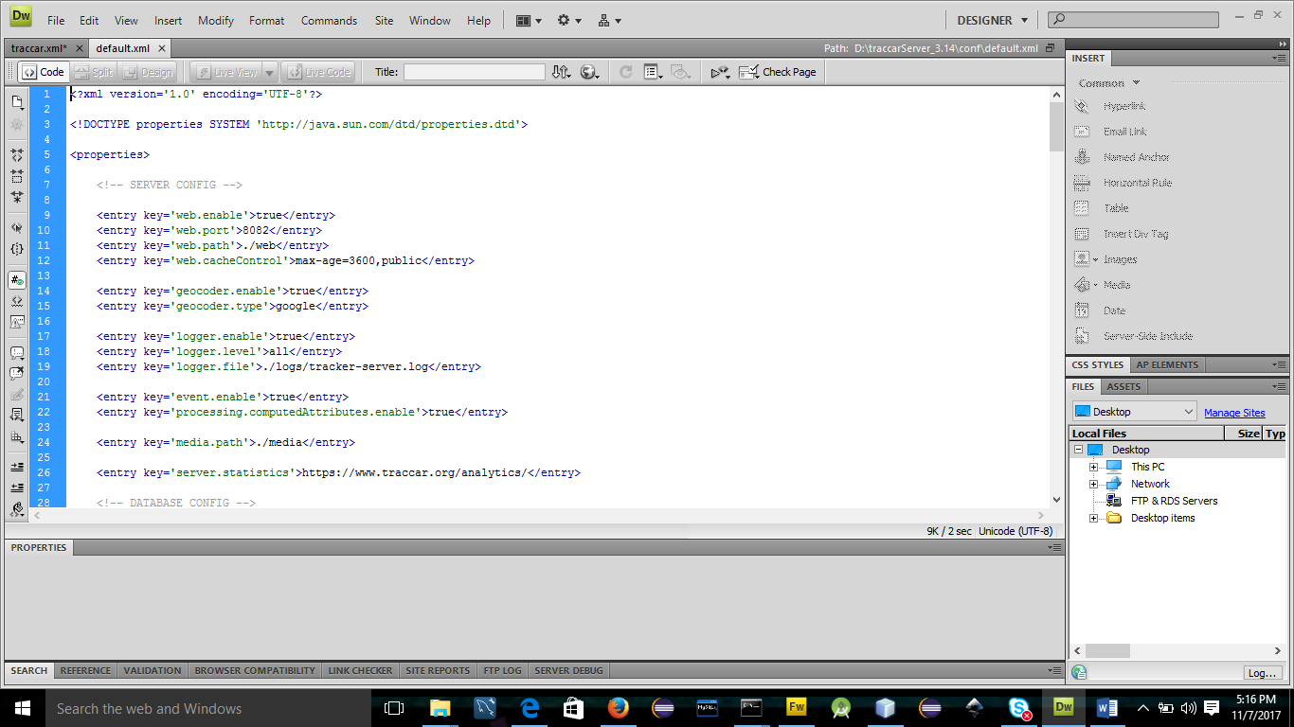Open Move or Convert CSS icon
Screen dimensions: 1294x727
click(17, 437)
